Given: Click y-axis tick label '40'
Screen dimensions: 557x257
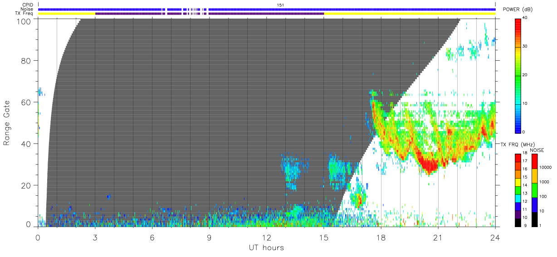Looking at the screenshot, I should 27,144.
